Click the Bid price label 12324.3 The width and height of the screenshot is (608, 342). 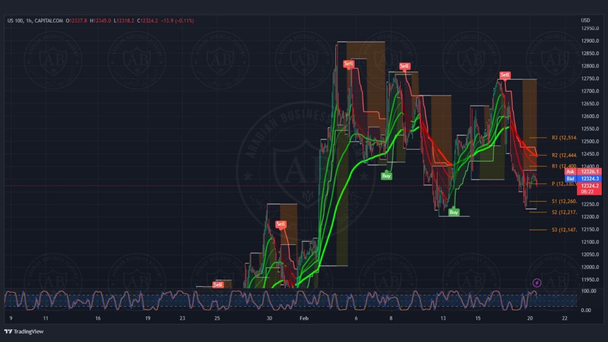[589, 179]
